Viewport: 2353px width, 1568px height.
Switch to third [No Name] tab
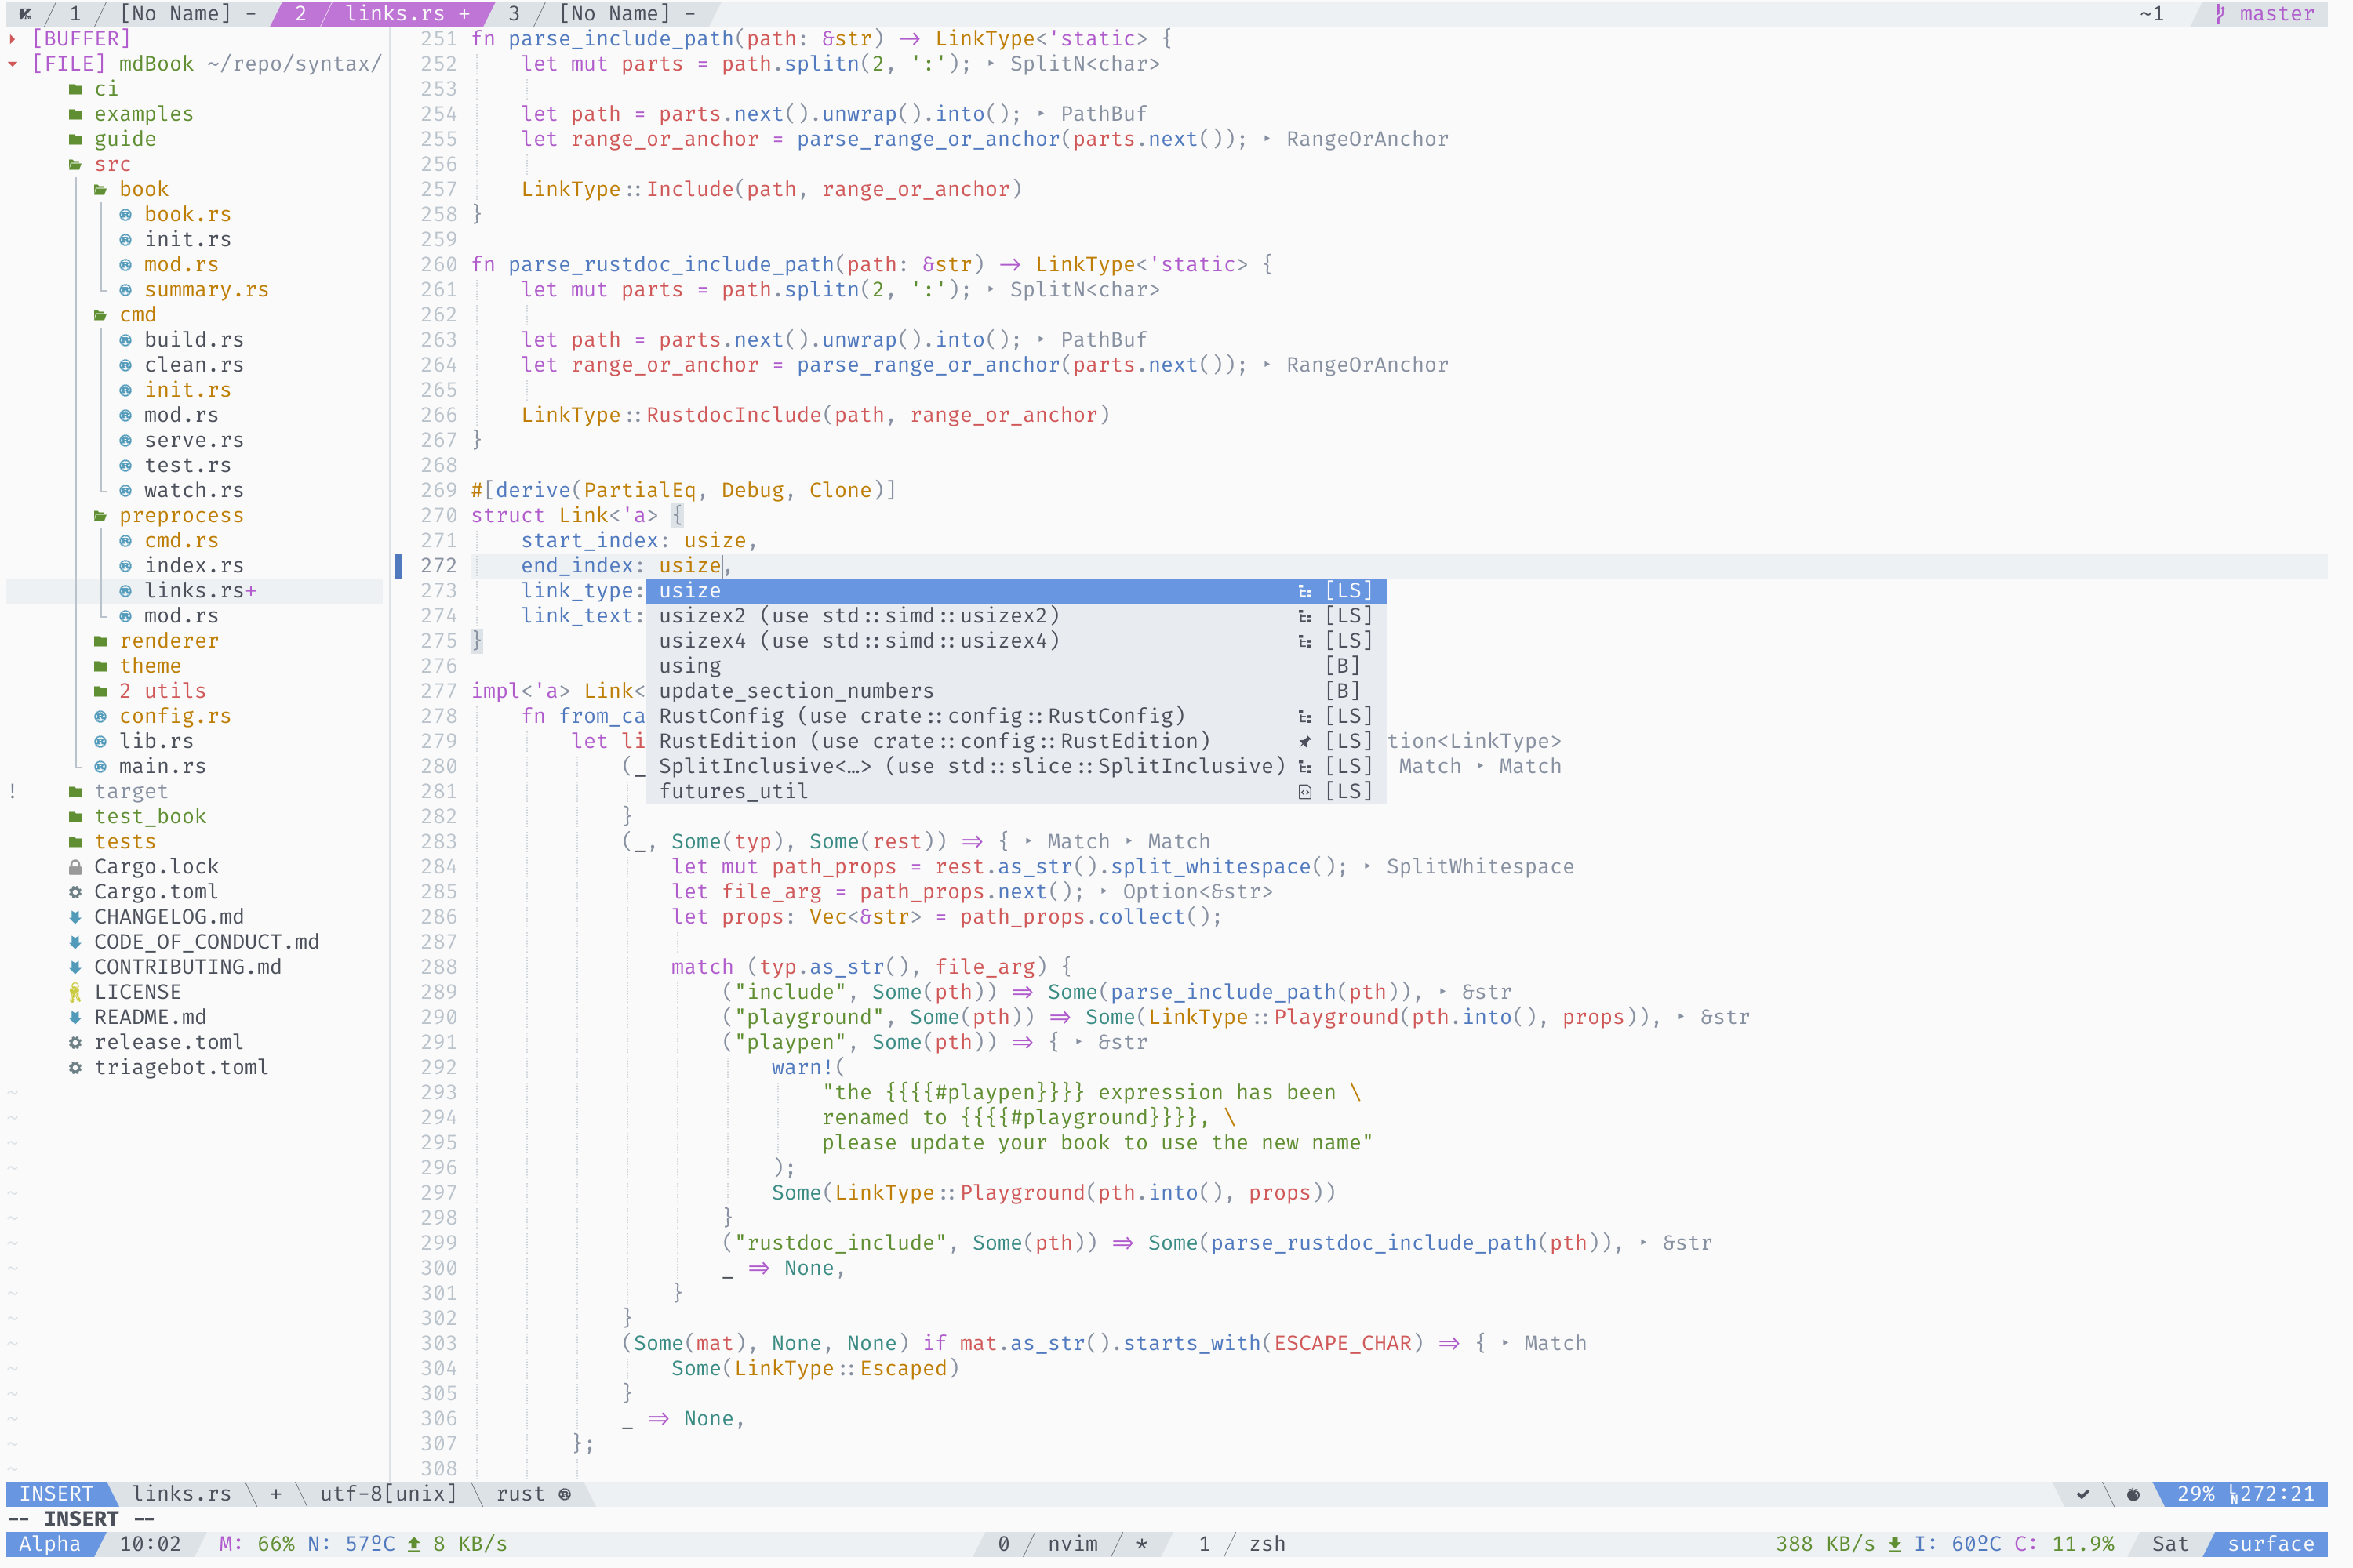point(613,14)
